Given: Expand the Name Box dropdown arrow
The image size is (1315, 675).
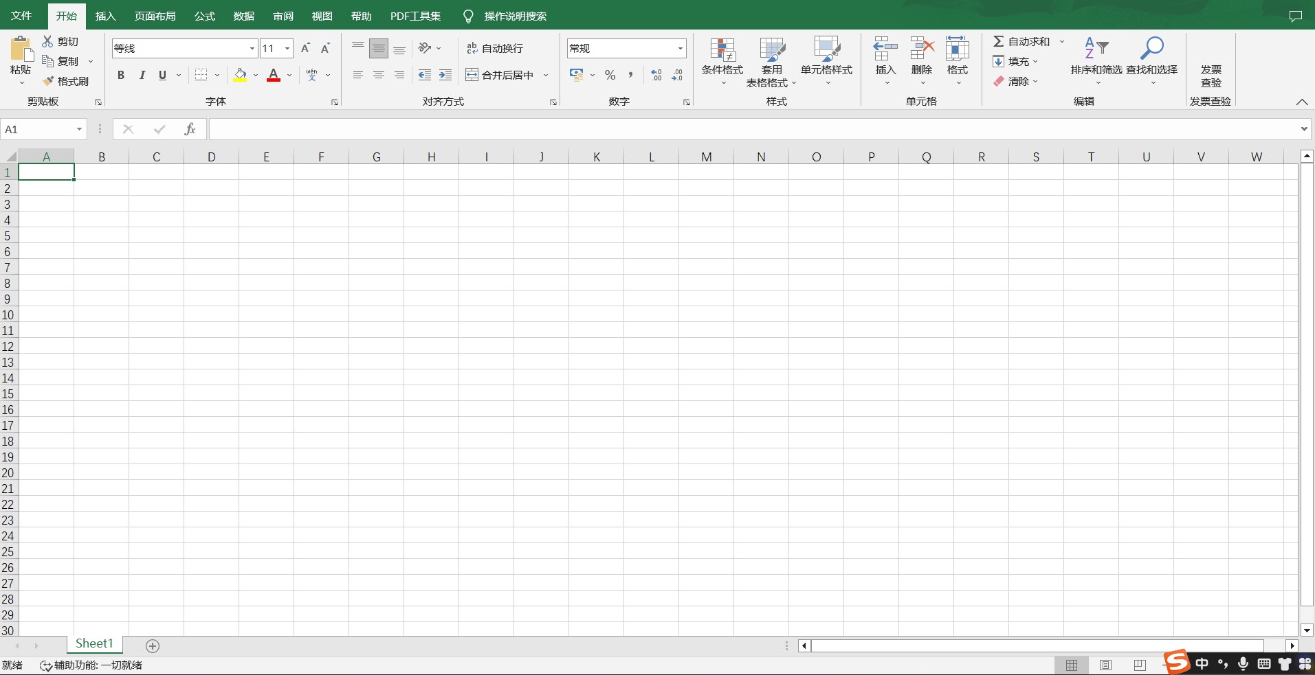Looking at the screenshot, I should (79, 129).
